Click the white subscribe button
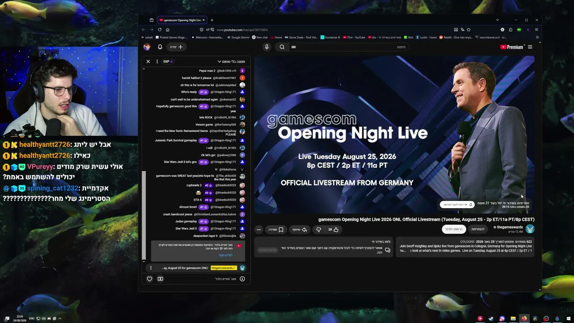The image size is (574, 323). click(x=454, y=229)
